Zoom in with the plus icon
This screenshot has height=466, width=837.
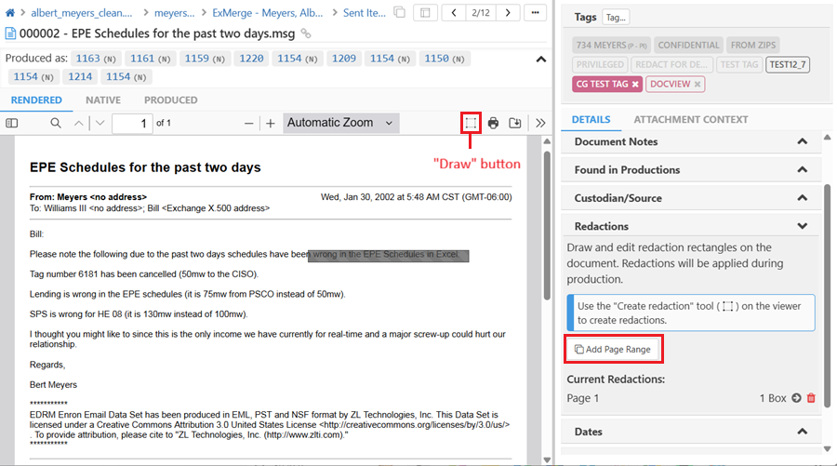pos(271,124)
